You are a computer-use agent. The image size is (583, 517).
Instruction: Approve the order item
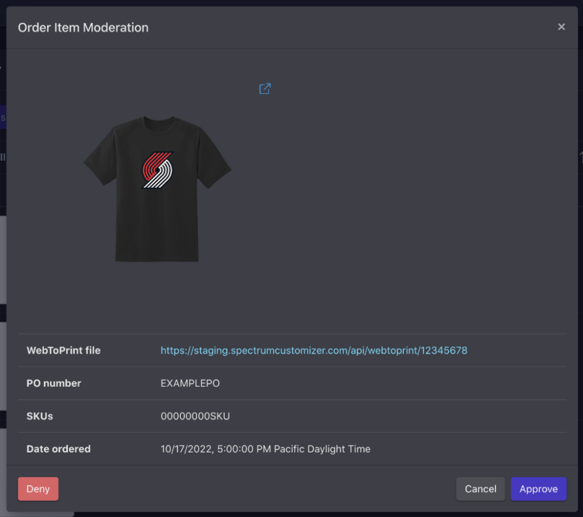[x=539, y=489]
